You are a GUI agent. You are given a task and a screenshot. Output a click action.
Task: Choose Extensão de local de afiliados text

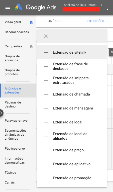click(70, 136)
